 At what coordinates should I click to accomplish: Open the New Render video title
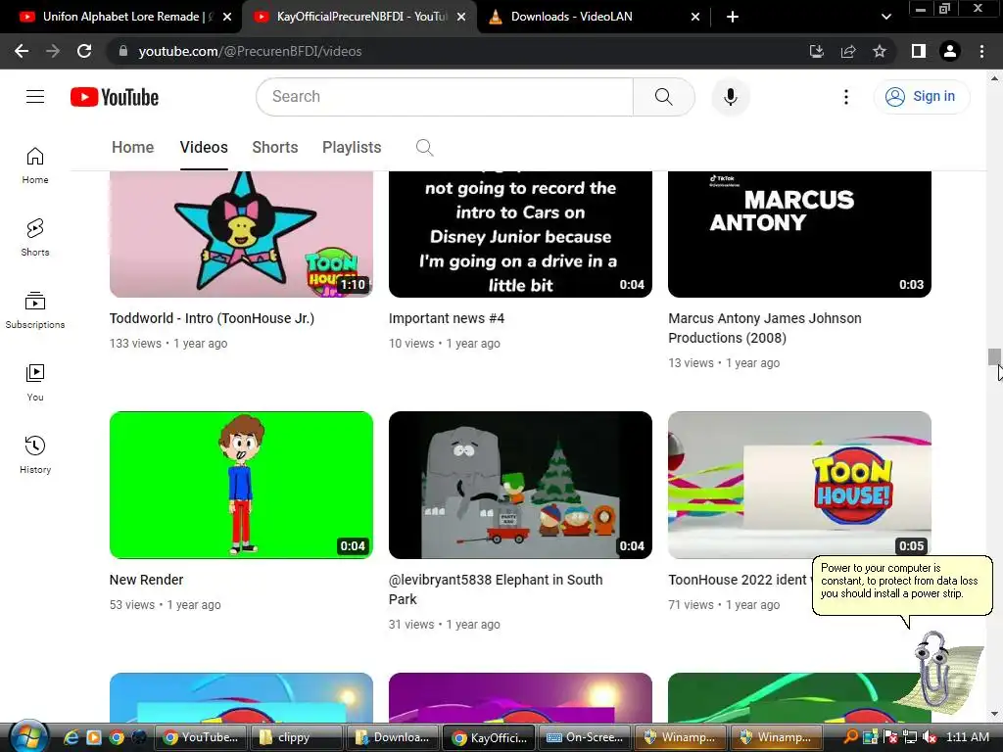coord(147,580)
